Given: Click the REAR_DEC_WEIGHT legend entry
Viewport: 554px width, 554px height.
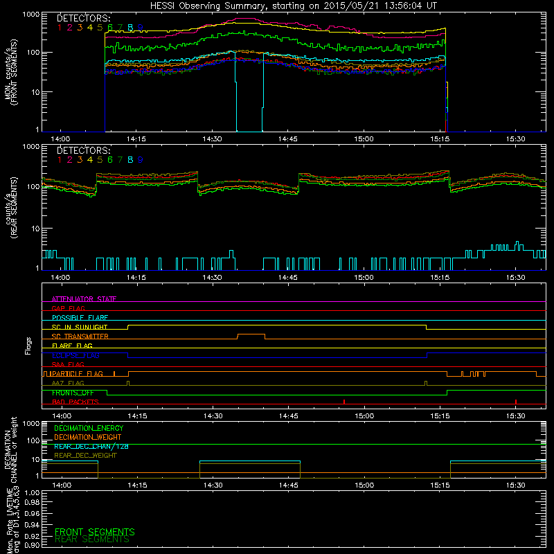Looking at the screenshot, I should (x=85, y=456).
